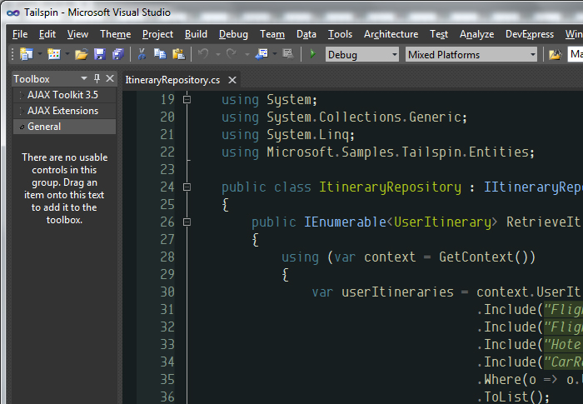Click the Paste clipboard icon
The height and width of the screenshot is (404, 583).
(x=179, y=54)
